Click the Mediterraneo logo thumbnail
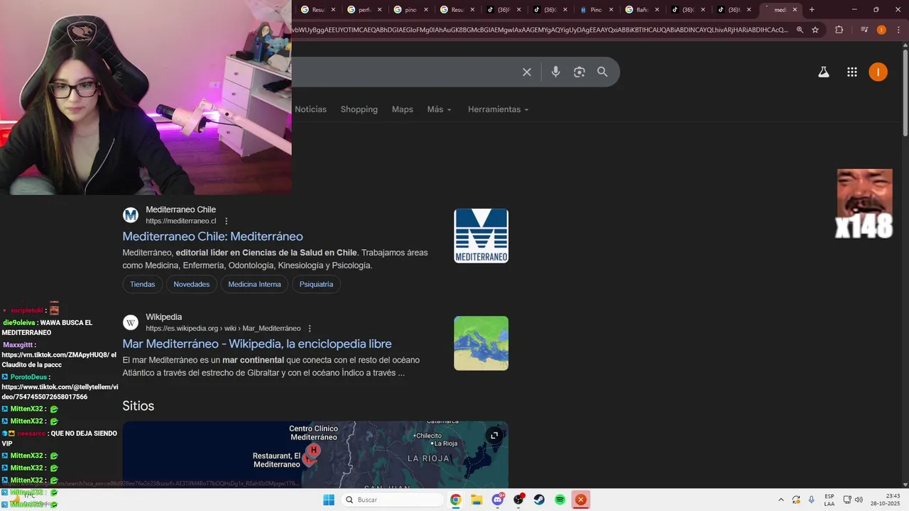This screenshot has width=909, height=511. [481, 236]
